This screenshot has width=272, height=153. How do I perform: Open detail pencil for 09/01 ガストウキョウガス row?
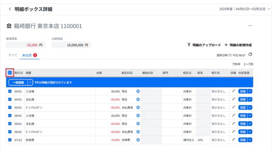[233, 108]
